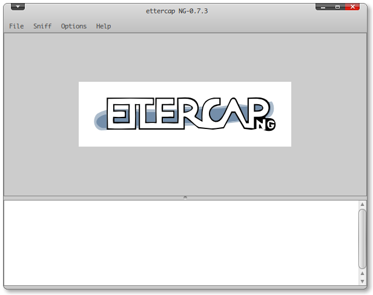
Task: Click inside the message log text area
Action: tap(181, 243)
